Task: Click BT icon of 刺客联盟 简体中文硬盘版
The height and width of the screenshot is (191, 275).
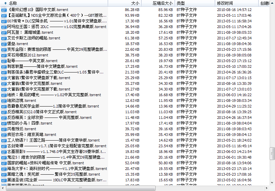Action: pyautogui.click(x=4, y=67)
